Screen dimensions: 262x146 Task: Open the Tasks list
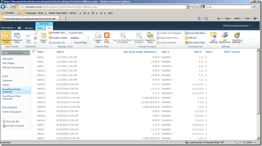coord(6,85)
